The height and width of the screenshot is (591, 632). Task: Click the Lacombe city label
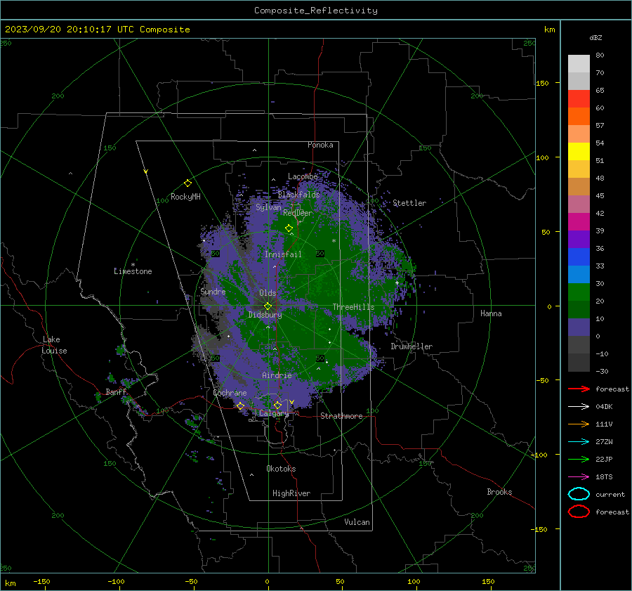click(303, 176)
